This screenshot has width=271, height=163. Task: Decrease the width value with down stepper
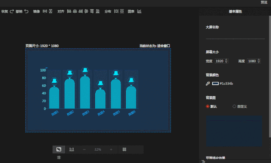[227, 62]
